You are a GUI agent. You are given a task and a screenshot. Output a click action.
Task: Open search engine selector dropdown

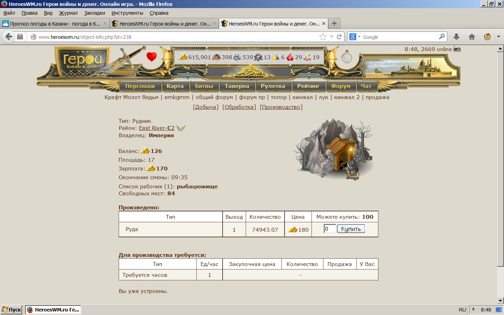tap(359, 37)
